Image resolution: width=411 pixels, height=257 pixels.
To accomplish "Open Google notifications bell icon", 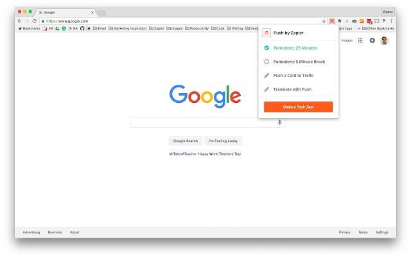I will pos(372,40).
